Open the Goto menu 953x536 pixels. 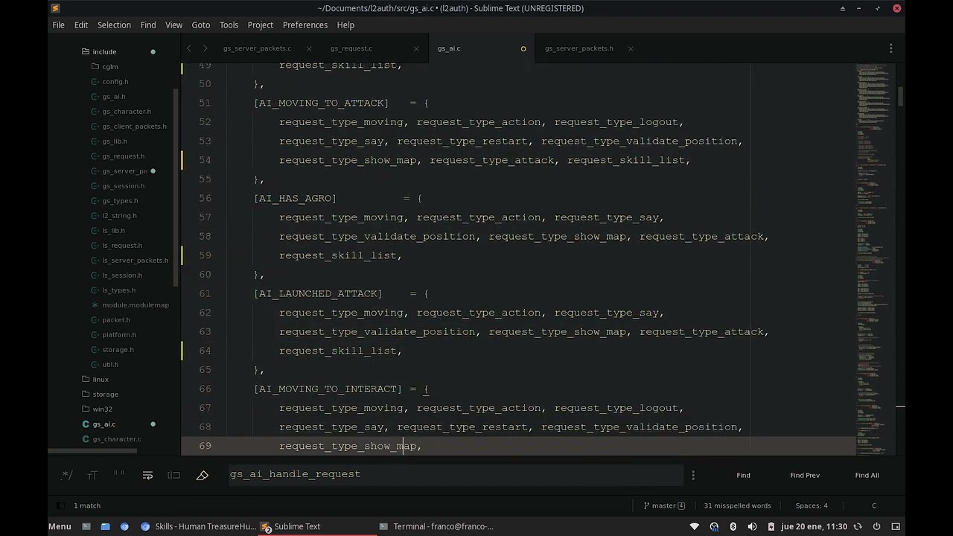coord(201,25)
